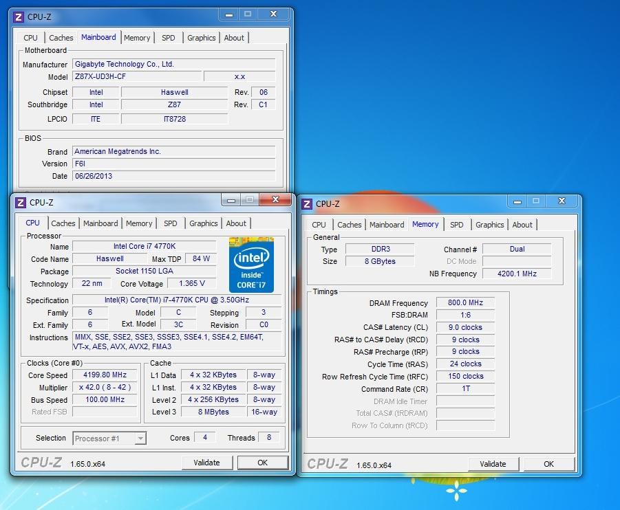Image resolution: width=620 pixels, height=510 pixels.
Task: Click the Cores count value 4
Action: pyautogui.click(x=205, y=437)
